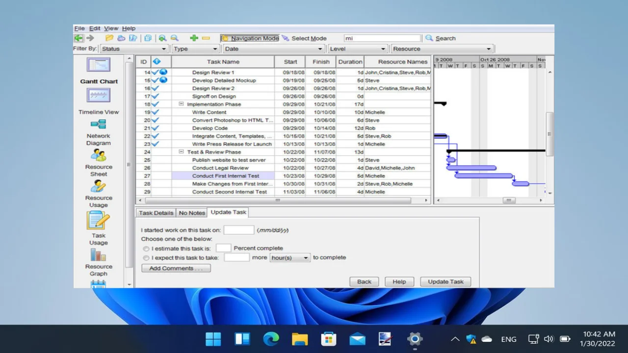Switch to Select Mode
Image resolution: width=628 pixels, height=353 pixels.
pyautogui.click(x=304, y=38)
